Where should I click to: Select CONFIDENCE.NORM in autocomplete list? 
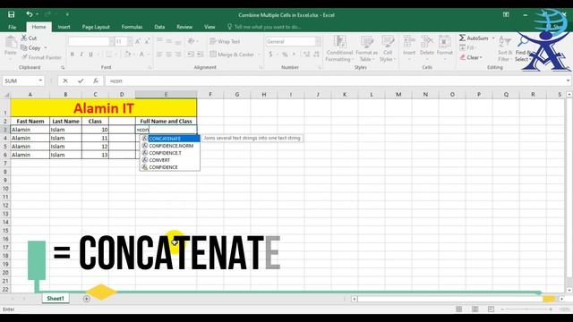point(170,146)
